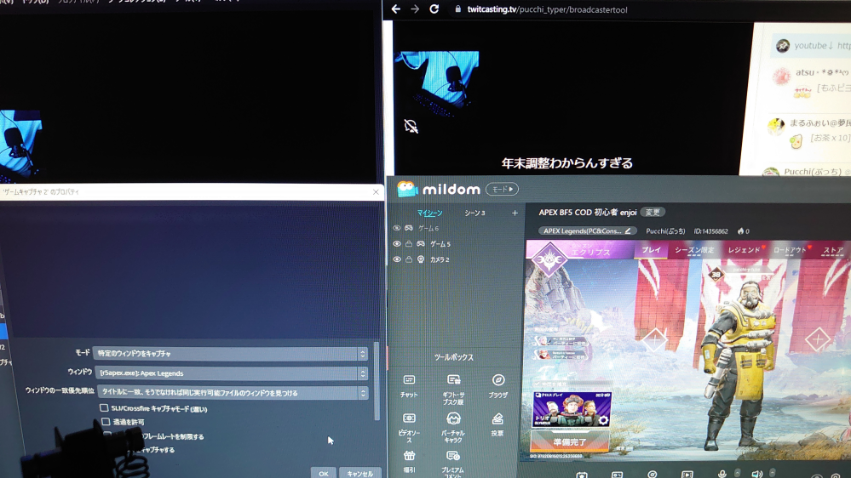Enable SLI/Crossfire capture mode checkbox
This screenshot has height=478, width=851.
[x=105, y=408]
